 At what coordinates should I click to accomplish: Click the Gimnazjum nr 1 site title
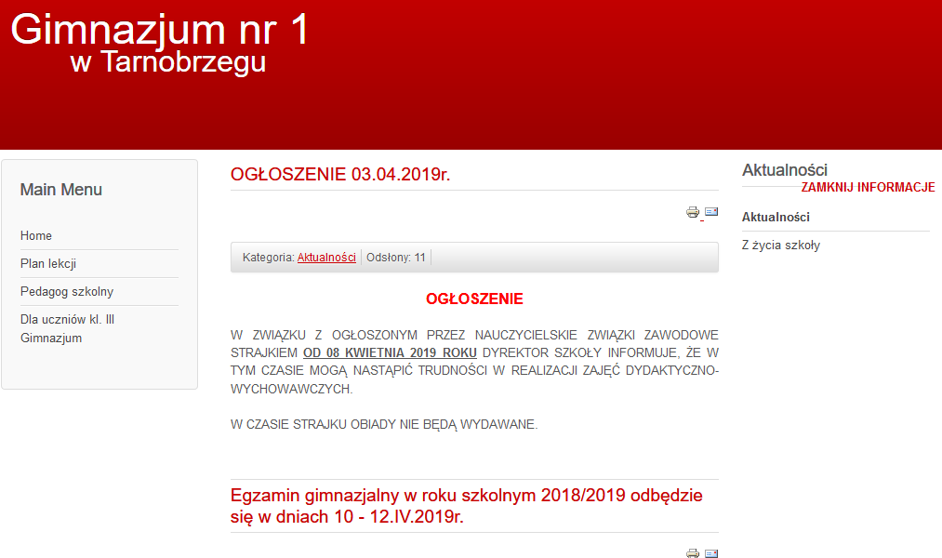pos(159,30)
